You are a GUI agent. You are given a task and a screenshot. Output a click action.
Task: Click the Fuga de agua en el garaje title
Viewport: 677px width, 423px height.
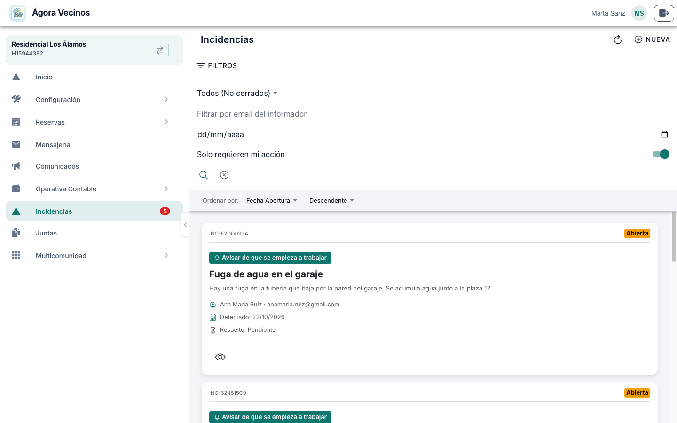pos(266,274)
